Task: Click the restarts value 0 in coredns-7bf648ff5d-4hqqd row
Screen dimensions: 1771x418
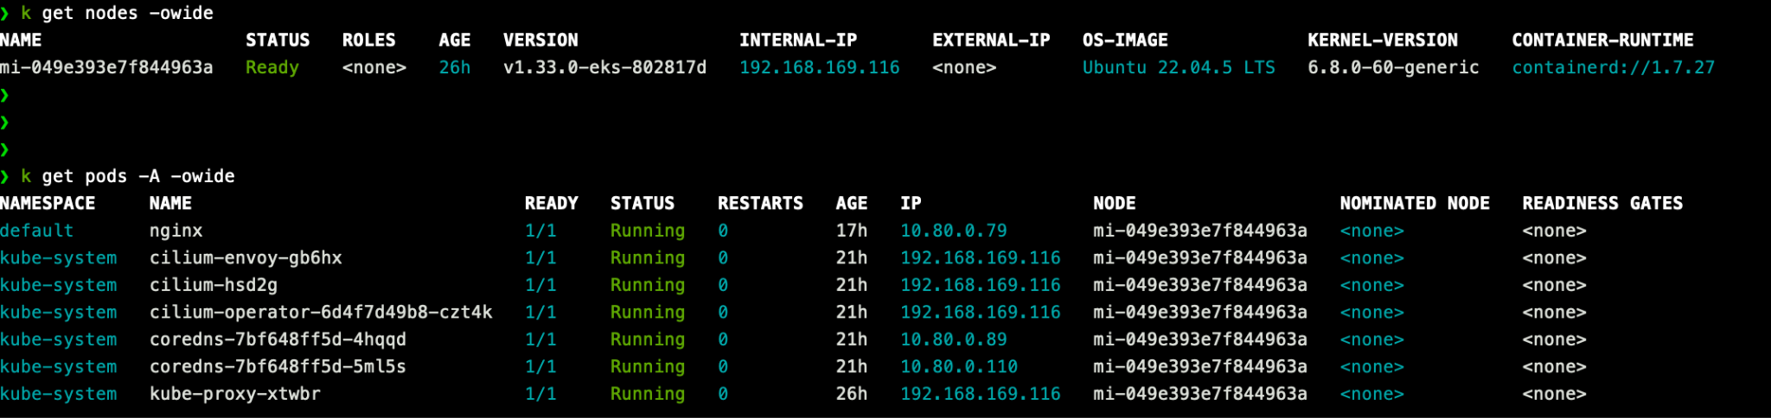Action: (723, 339)
